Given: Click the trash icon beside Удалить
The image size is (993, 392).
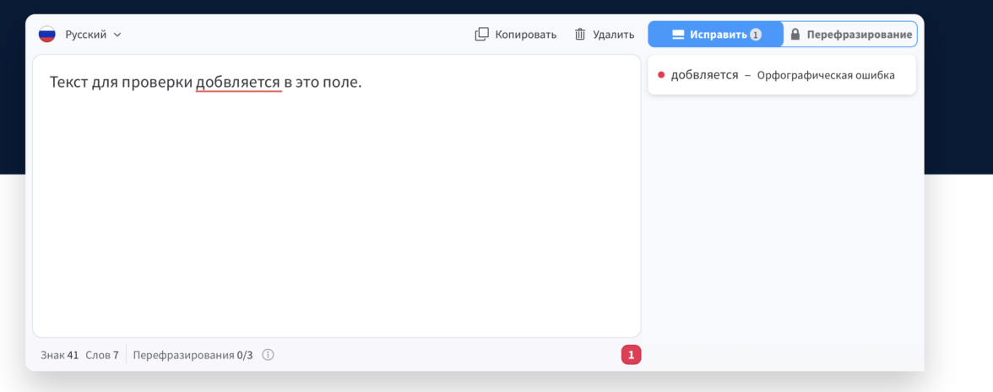Looking at the screenshot, I should tap(580, 34).
